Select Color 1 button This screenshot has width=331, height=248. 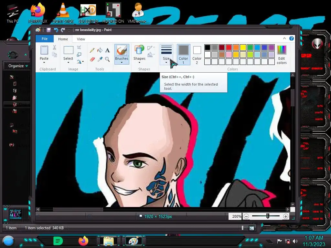point(184,54)
